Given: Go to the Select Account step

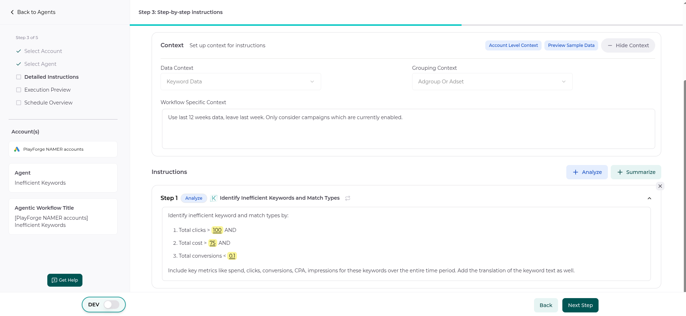Looking at the screenshot, I should tap(43, 51).
